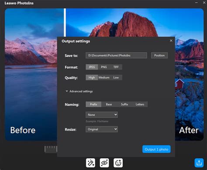This screenshot has height=170, width=207.
Task: Select the Prefix naming tab
Action: point(93,104)
